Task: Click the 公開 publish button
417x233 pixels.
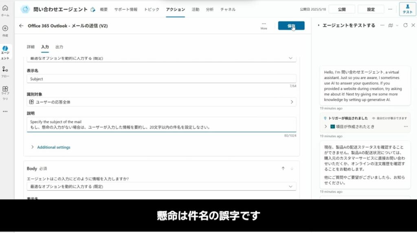Action: click(342, 9)
